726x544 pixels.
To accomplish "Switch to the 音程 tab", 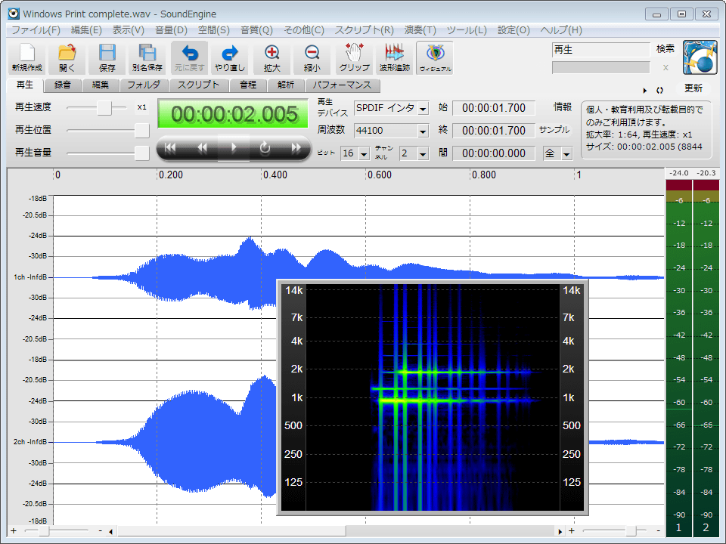I will tap(248, 85).
